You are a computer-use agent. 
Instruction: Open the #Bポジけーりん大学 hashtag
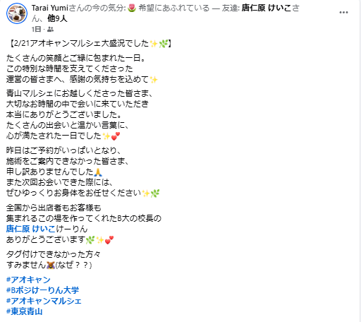42,290
